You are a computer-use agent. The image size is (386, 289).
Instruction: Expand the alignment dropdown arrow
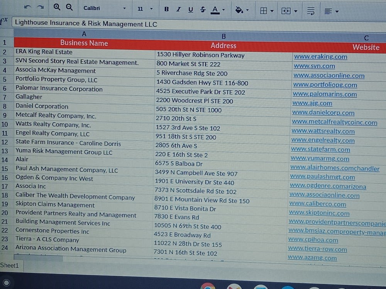point(337,12)
